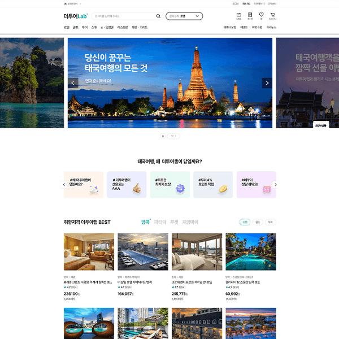Click the first header icon left of document
339x339 pixels.
(238, 16)
